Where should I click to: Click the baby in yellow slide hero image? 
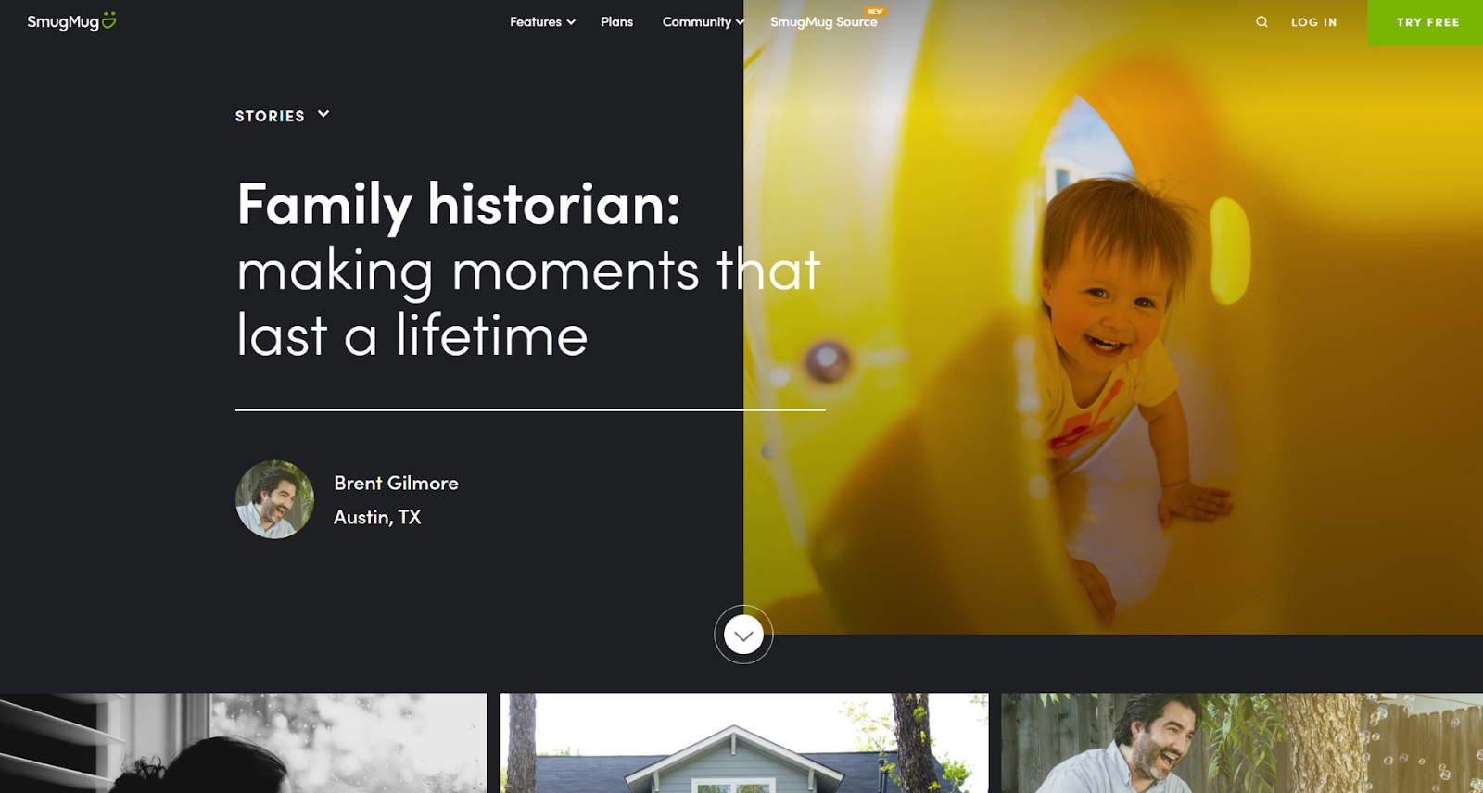tap(1113, 317)
